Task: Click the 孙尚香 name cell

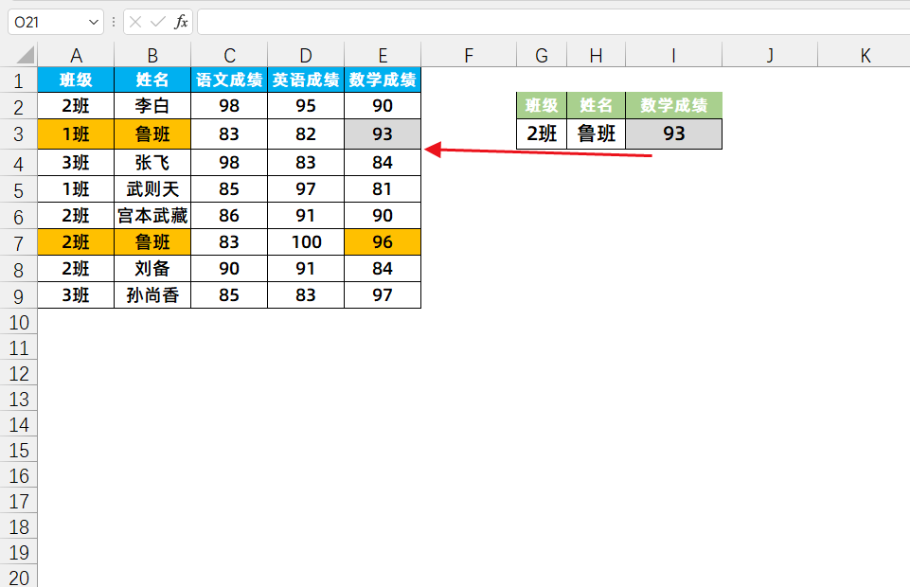Action: pos(152,295)
